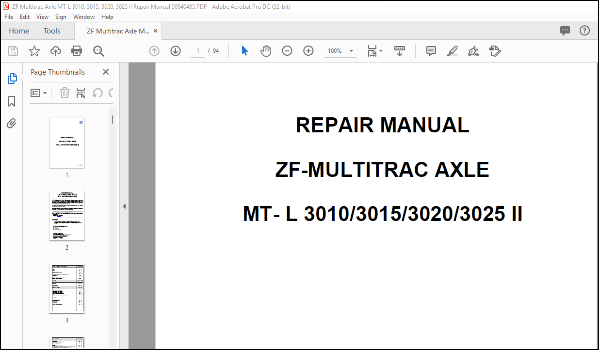Viewport: 599px width, 350px height.
Task: Add a comment with the sticky note tool
Action: (431, 51)
